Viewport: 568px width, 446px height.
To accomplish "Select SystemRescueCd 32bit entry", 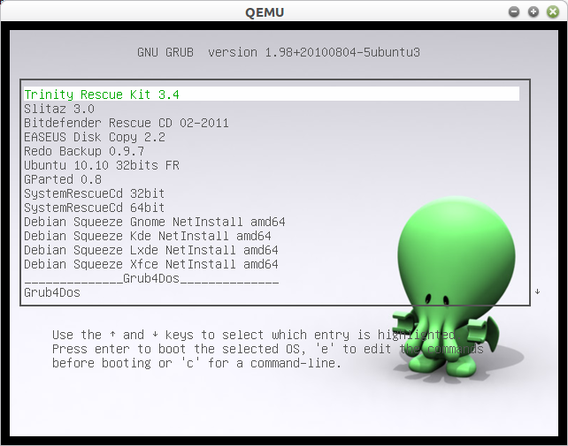I will [x=95, y=193].
